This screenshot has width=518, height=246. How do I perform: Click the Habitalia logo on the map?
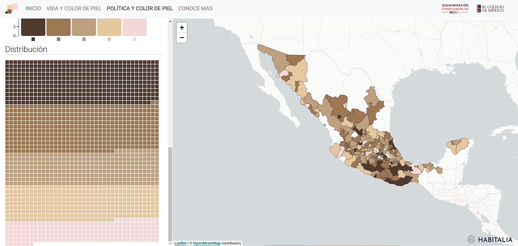[x=490, y=240]
